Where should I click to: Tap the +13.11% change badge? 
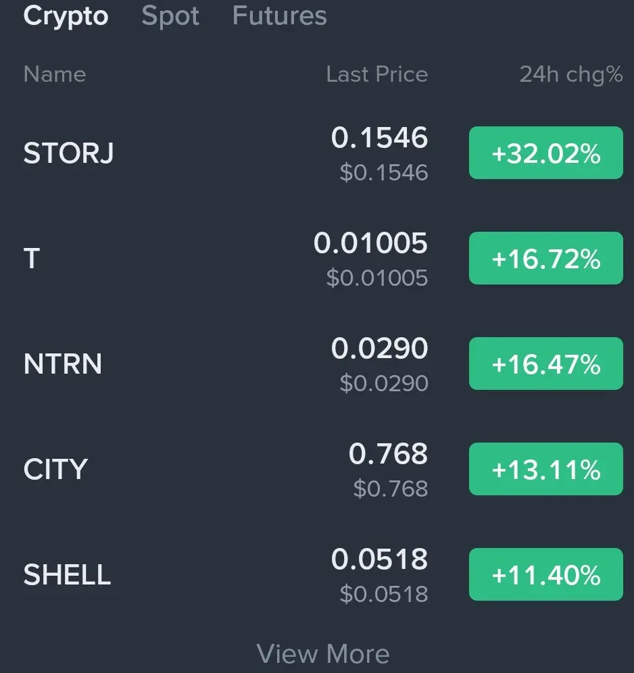coord(545,470)
